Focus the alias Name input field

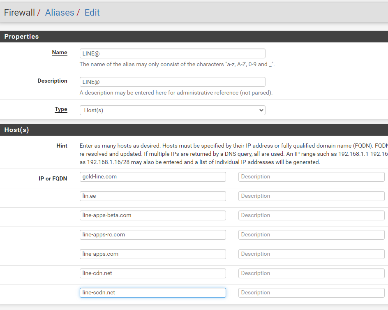pos(172,53)
